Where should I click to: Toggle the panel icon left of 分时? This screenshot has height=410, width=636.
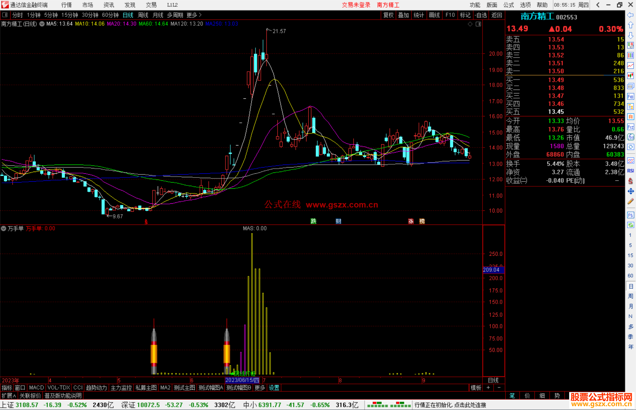coord(5,15)
